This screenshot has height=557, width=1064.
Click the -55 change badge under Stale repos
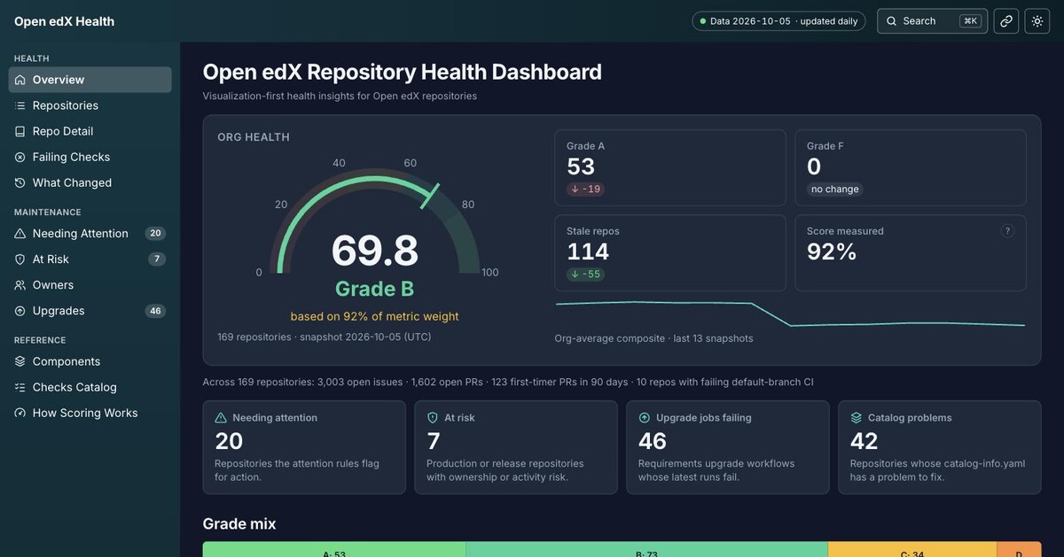point(585,274)
